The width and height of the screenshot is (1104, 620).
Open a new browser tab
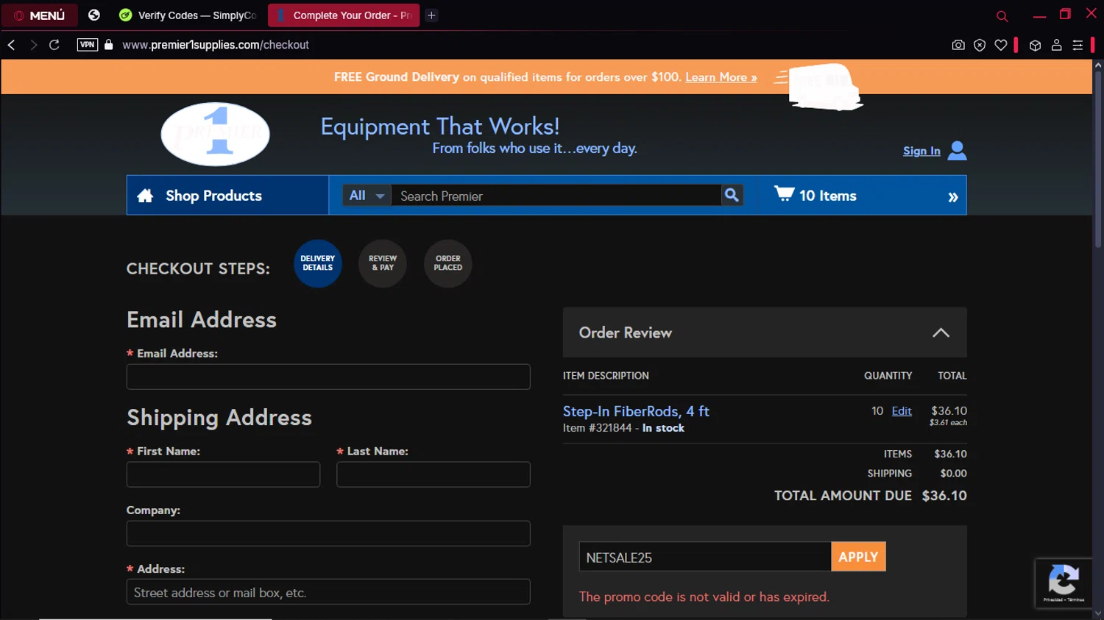point(431,15)
